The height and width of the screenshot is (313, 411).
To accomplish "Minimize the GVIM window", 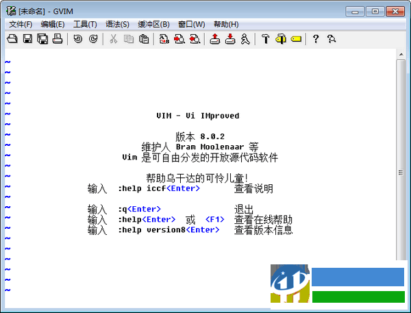I will (x=355, y=11).
